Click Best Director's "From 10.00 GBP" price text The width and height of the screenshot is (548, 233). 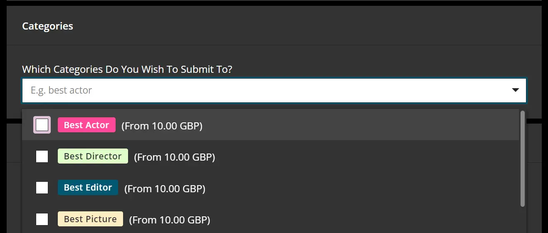point(174,157)
